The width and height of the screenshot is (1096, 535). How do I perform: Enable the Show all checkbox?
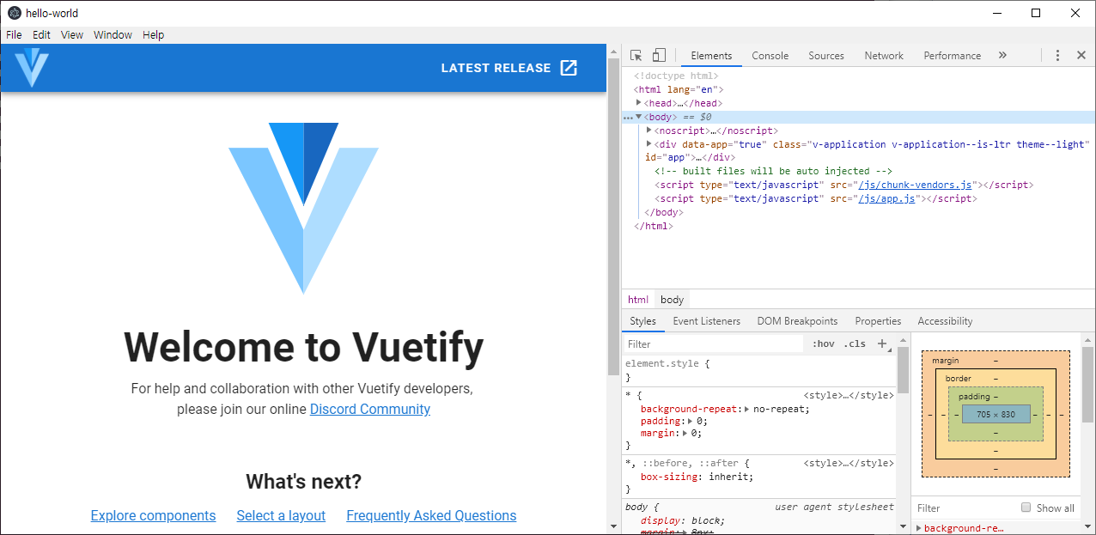coord(1026,508)
